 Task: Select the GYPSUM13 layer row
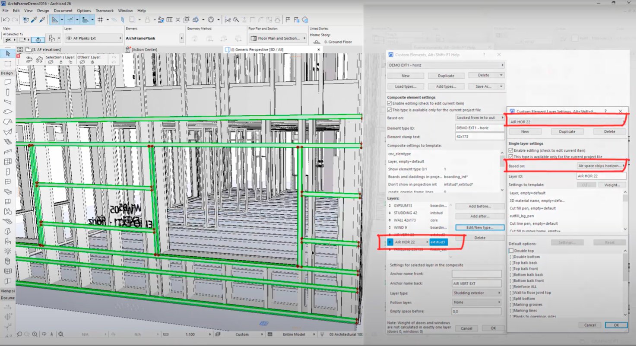coord(418,206)
